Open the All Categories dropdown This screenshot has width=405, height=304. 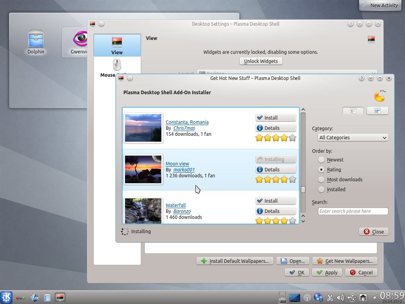[353, 137]
